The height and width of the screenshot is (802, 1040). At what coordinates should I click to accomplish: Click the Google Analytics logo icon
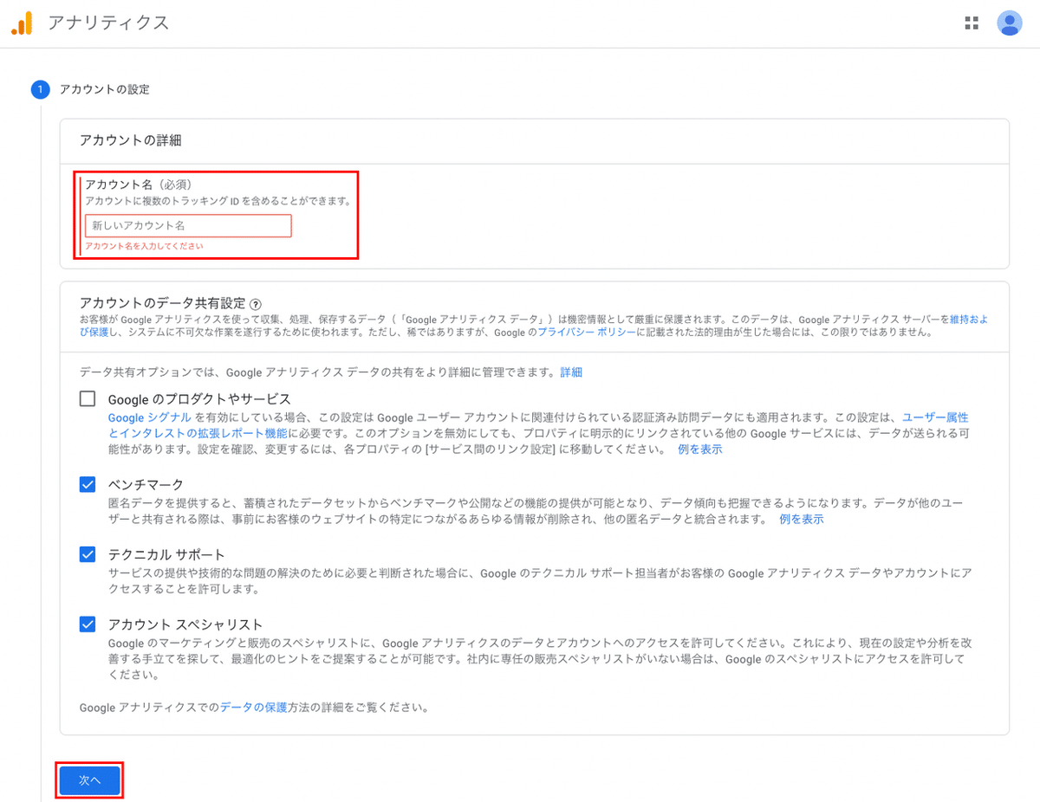click(22, 23)
